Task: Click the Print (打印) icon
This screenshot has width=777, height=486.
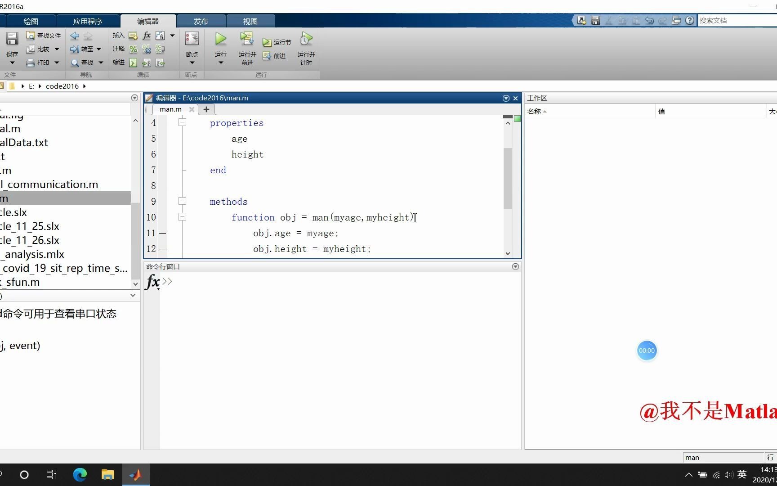Action: 31,63
